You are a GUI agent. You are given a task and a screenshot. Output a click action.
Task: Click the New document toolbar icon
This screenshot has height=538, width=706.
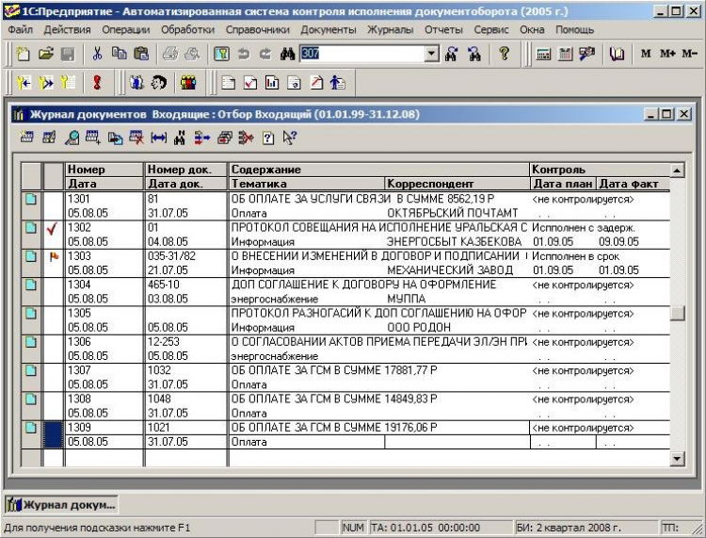pos(24,54)
